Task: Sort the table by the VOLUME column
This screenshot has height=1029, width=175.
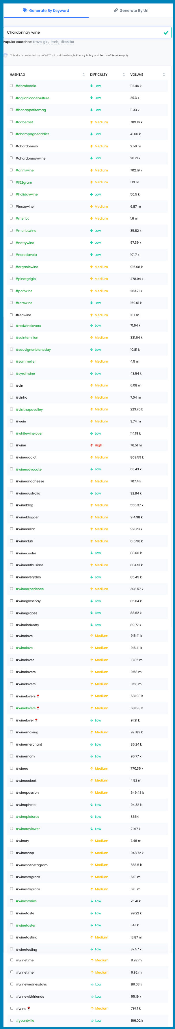Action: pyautogui.click(x=164, y=75)
